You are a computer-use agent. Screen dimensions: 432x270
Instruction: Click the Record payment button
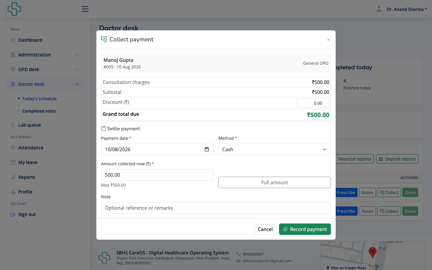[x=305, y=229]
